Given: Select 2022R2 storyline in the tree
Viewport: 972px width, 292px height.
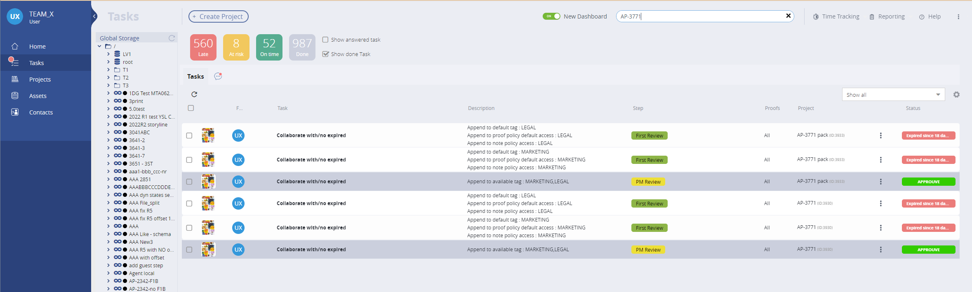Looking at the screenshot, I should click(148, 124).
